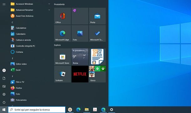Viewport: 191px width, 113px height.
Task: Open Microsoft Edge from the taskbar
Action: [78, 110]
